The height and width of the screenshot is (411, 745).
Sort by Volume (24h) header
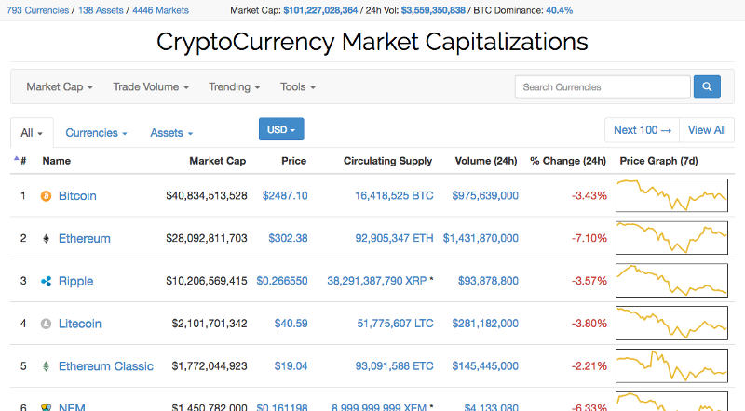point(486,161)
